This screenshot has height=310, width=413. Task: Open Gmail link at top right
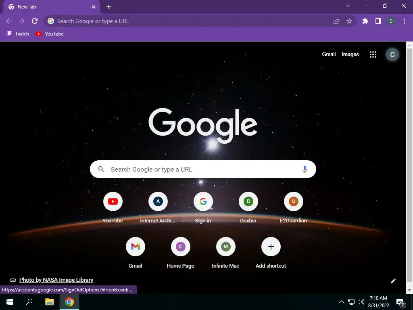pyautogui.click(x=329, y=54)
